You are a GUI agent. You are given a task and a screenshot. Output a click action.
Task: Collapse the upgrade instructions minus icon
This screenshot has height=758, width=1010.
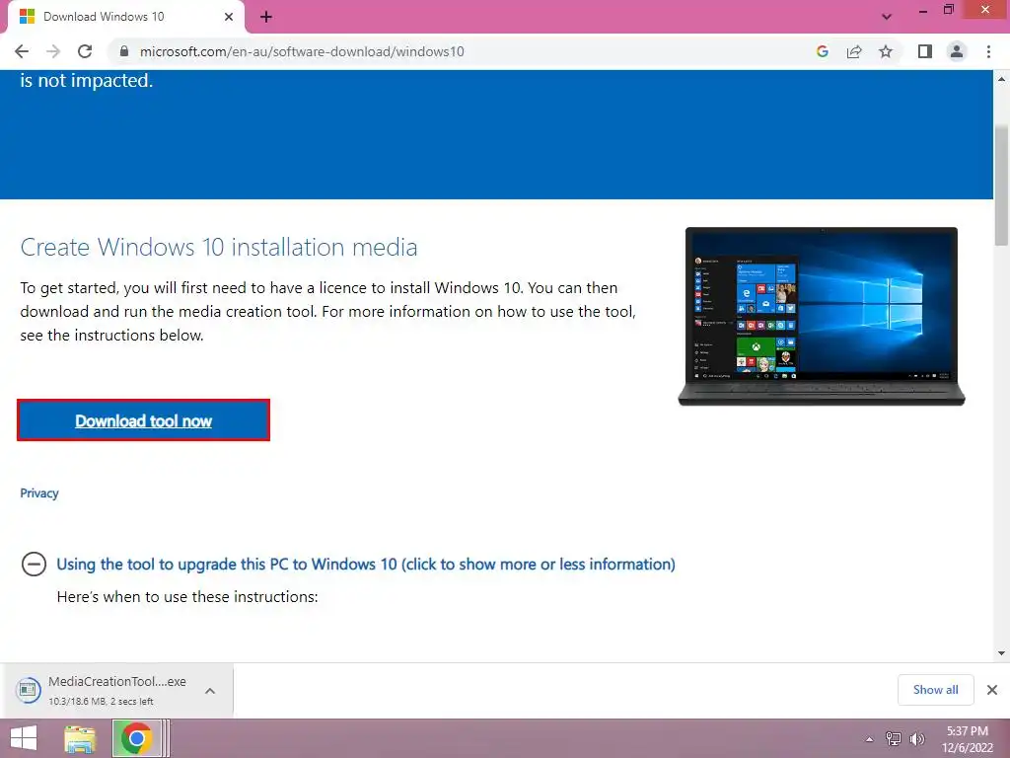tap(34, 564)
